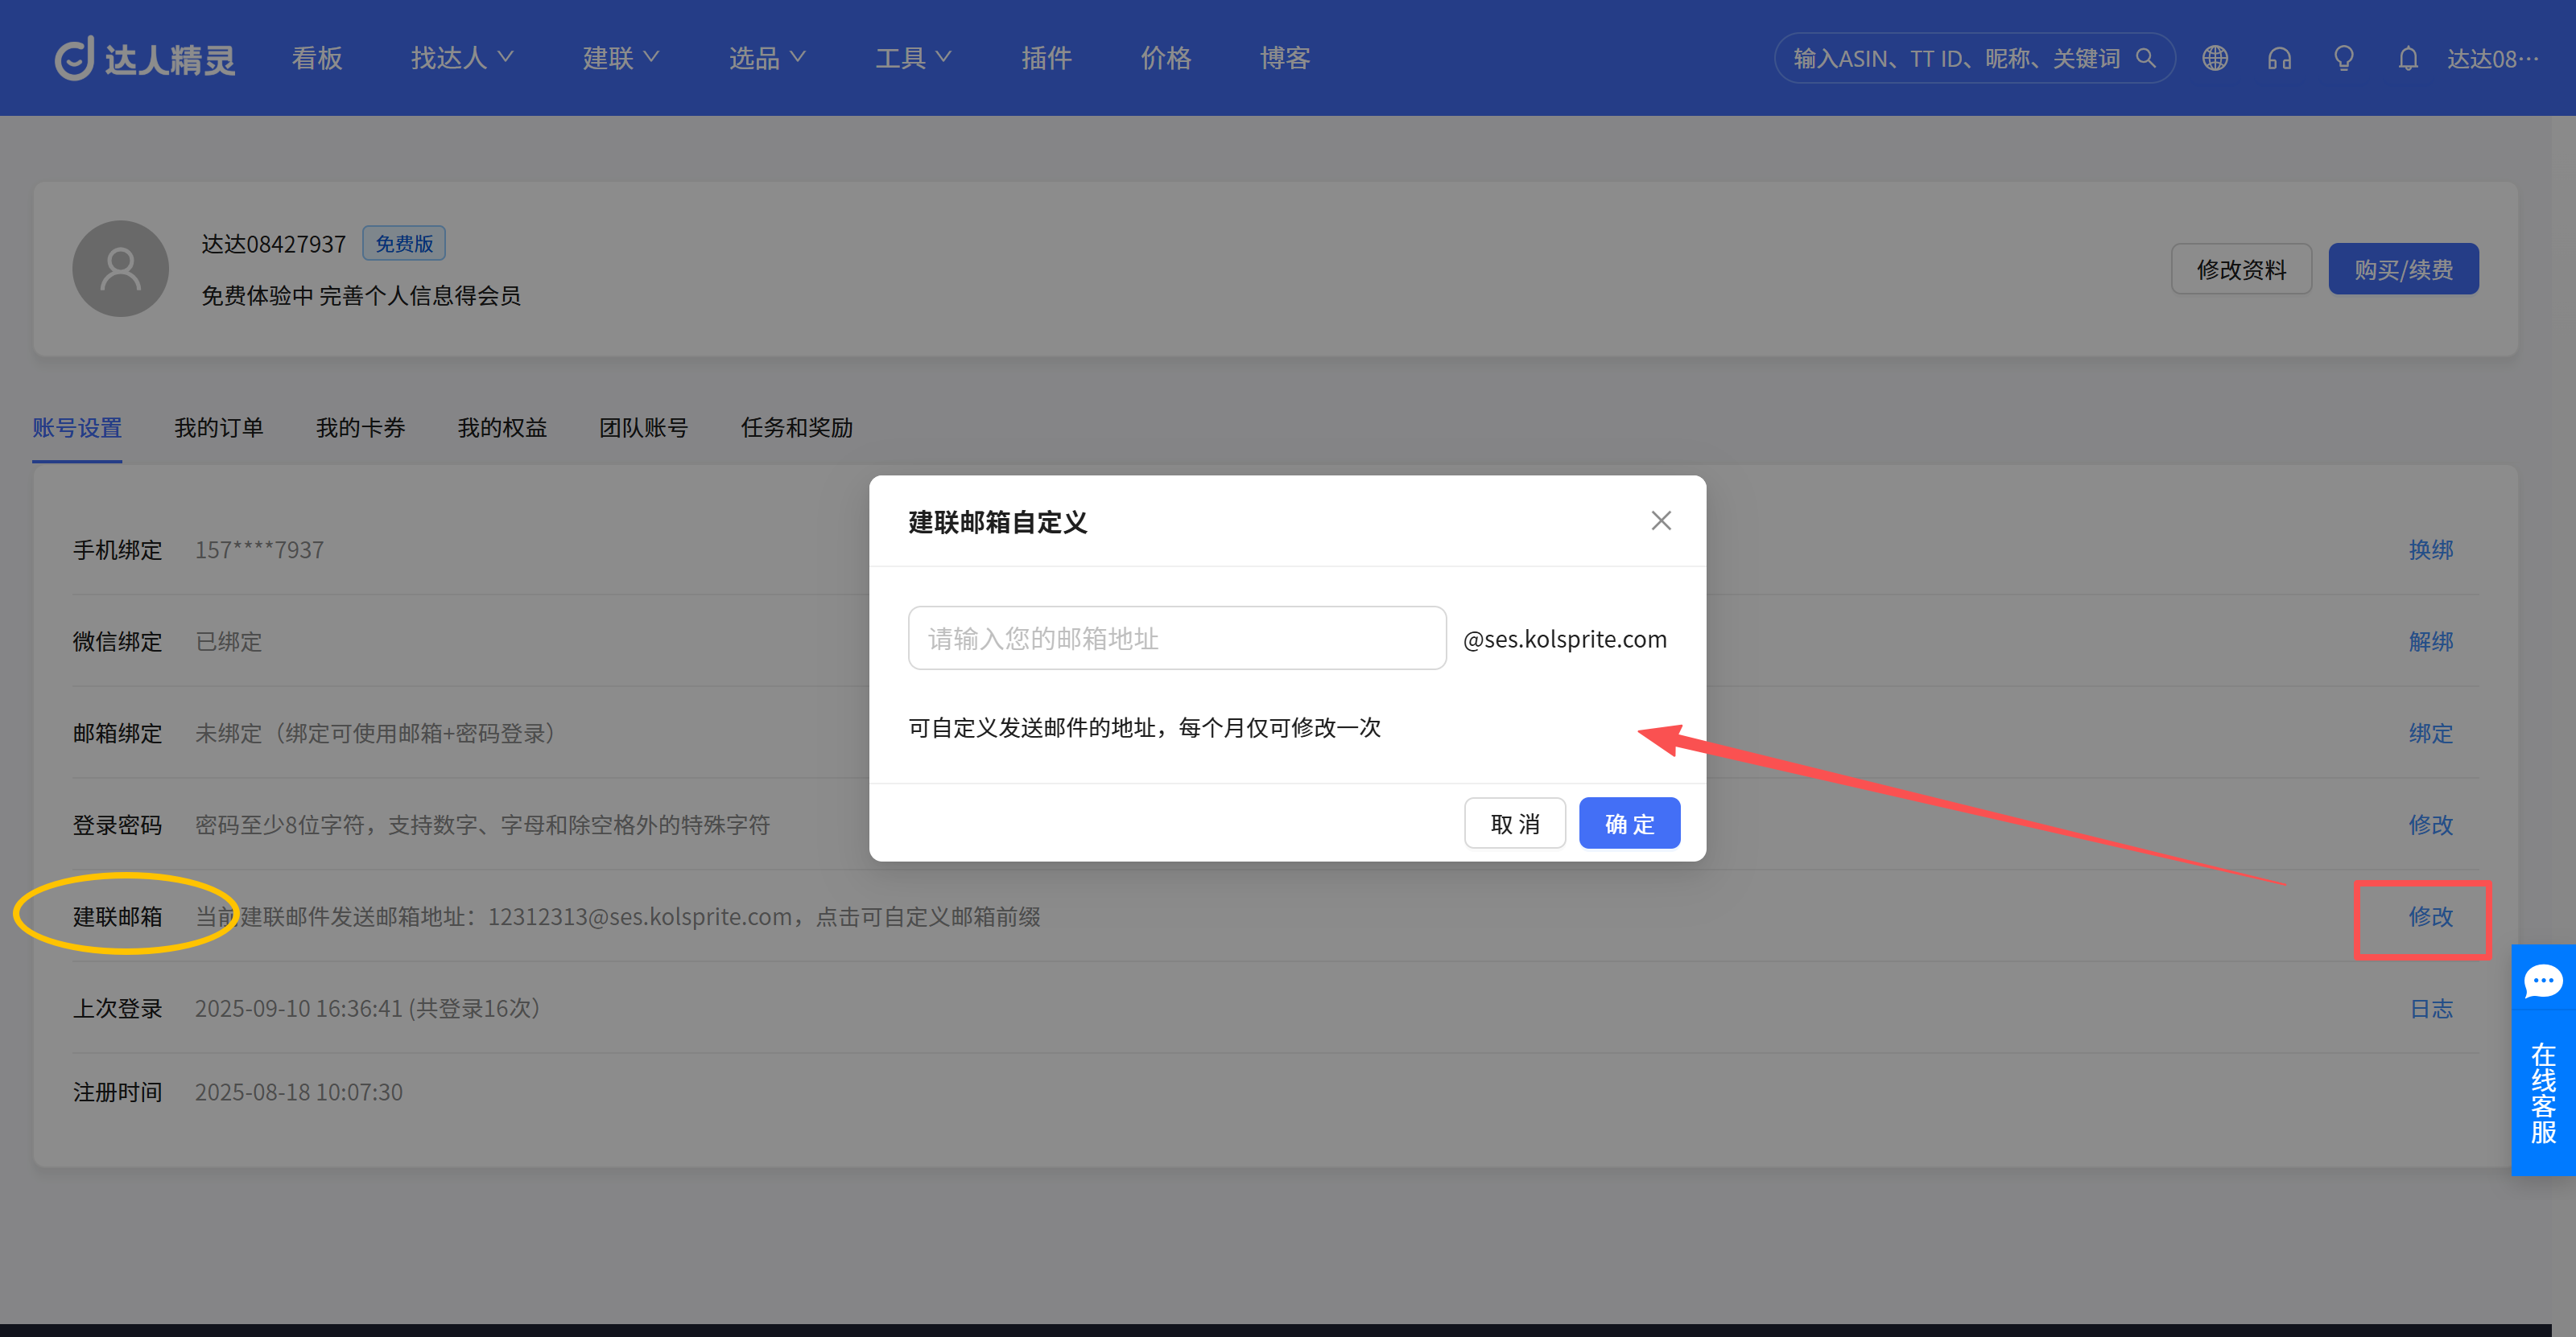Click the search magnifier icon
Viewport: 2576px width, 1337px height.
(2146, 58)
